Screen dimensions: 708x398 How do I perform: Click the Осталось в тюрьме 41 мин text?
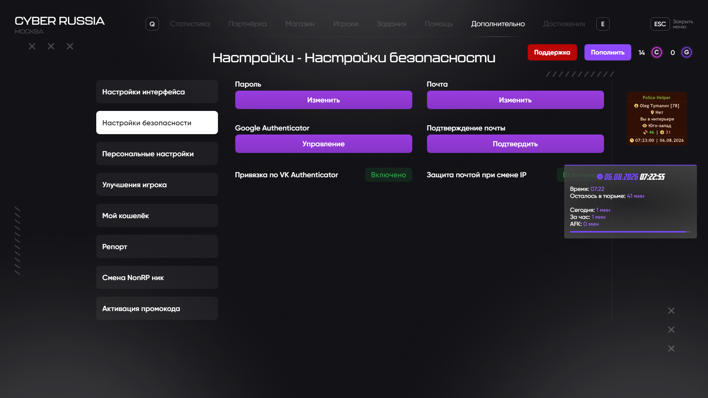[x=607, y=196]
